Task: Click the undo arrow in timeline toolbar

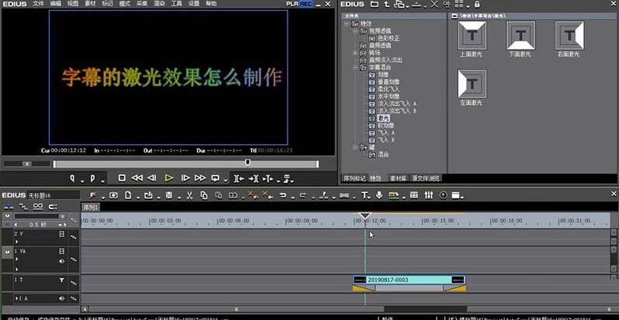Action: tap(283, 195)
